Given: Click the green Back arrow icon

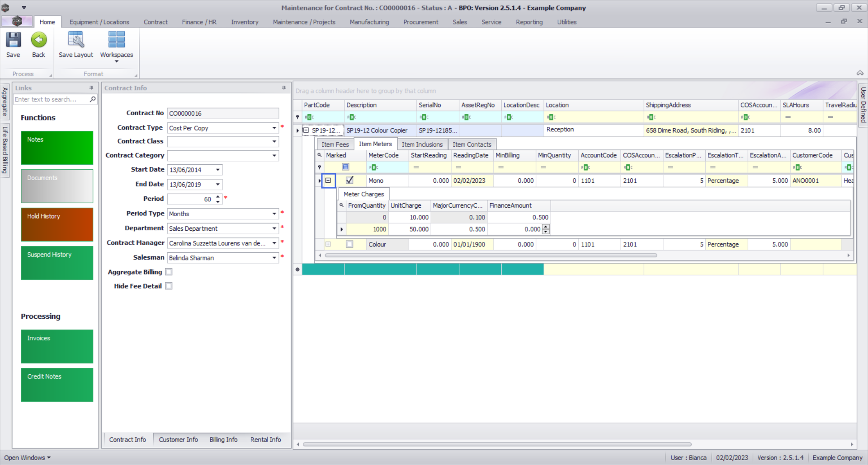Looking at the screenshot, I should tap(39, 40).
